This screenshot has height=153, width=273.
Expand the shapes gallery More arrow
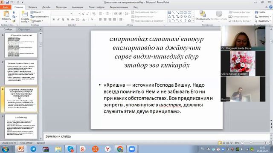click(x=193, y=21)
